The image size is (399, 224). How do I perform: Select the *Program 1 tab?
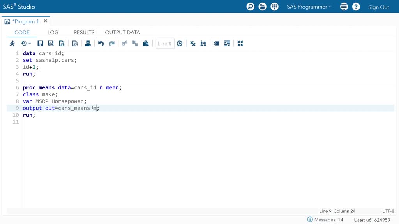pyautogui.click(x=25, y=21)
